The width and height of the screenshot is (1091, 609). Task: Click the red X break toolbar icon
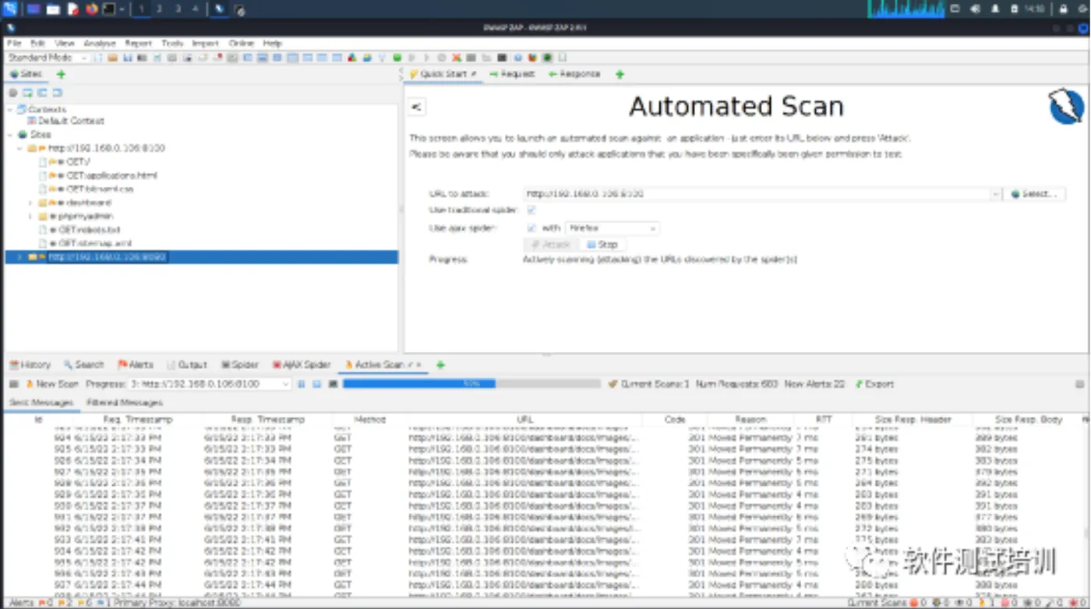(x=457, y=58)
